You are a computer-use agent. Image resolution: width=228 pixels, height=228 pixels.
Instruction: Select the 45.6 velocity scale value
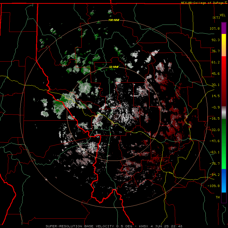pos(216,73)
